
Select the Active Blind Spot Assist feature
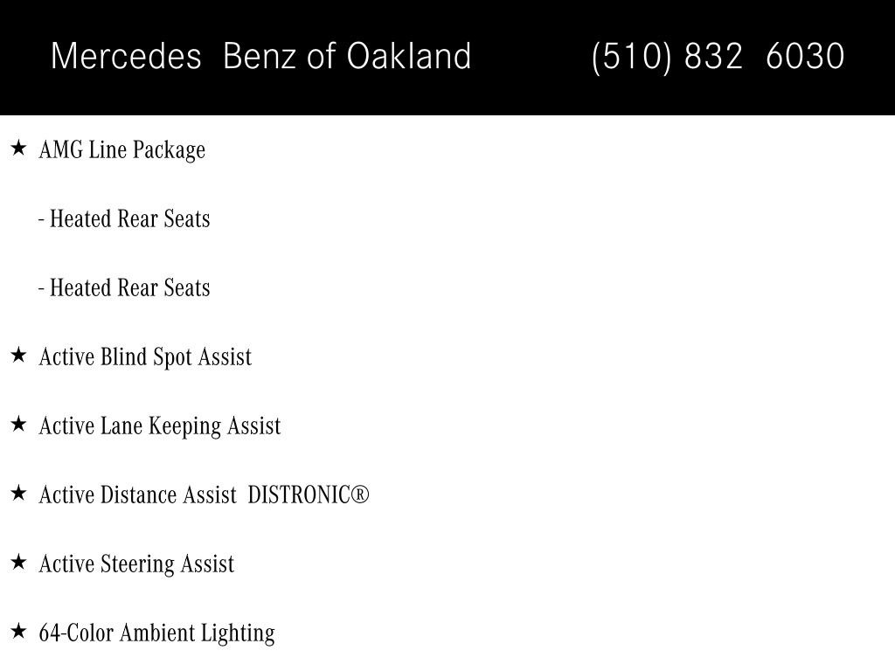point(146,357)
